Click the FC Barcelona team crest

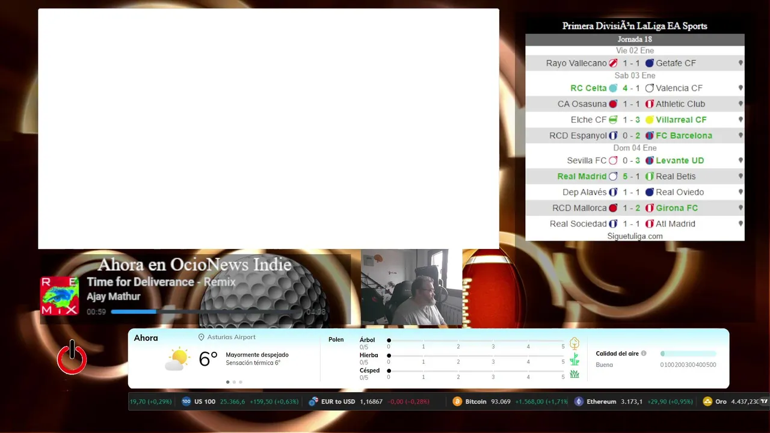(x=650, y=135)
